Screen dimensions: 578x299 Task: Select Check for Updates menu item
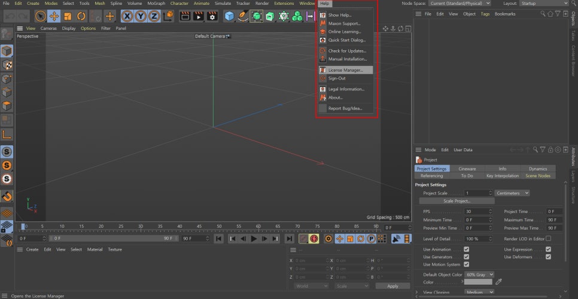tap(346, 51)
